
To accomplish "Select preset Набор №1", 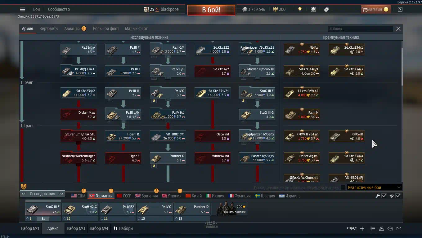I will tap(30, 228).
